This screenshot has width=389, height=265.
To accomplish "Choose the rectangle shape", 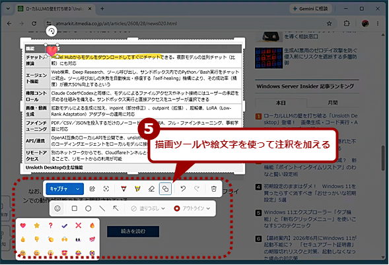I will [74, 208].
